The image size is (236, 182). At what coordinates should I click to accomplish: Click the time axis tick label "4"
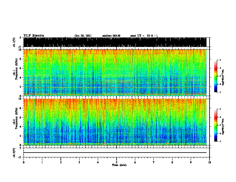click(x=98, y=162)
